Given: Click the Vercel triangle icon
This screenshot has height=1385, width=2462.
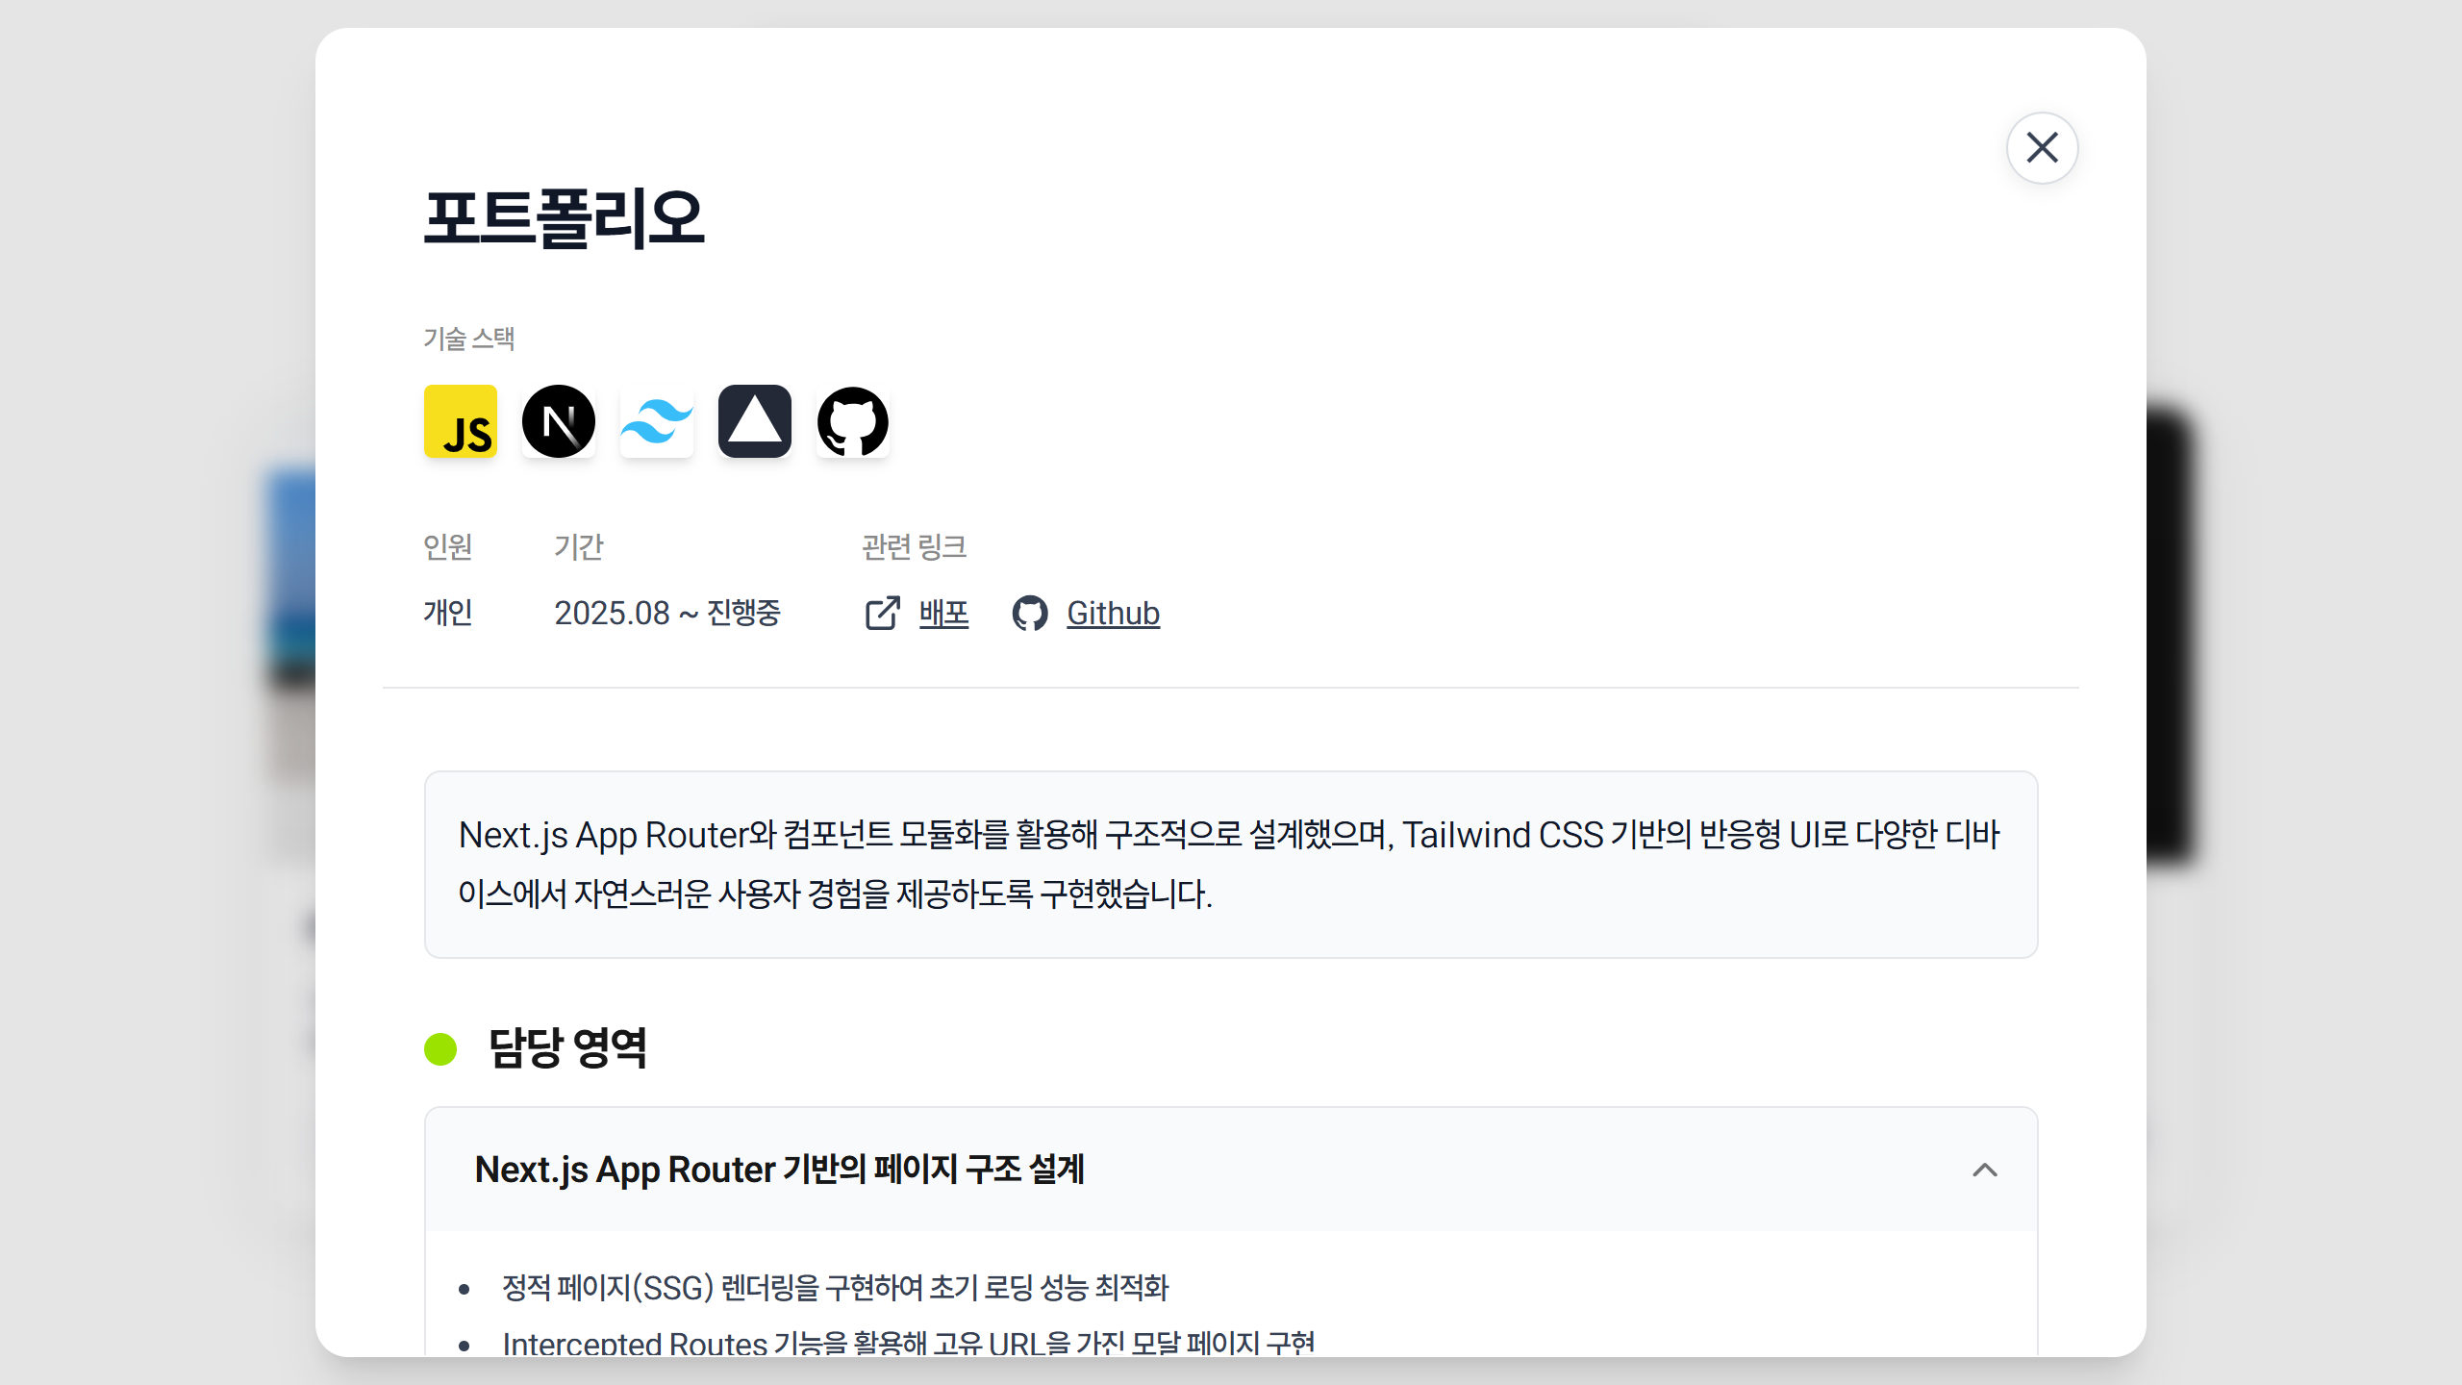Looking at the screenshot, I should click(x=755, y=421).
